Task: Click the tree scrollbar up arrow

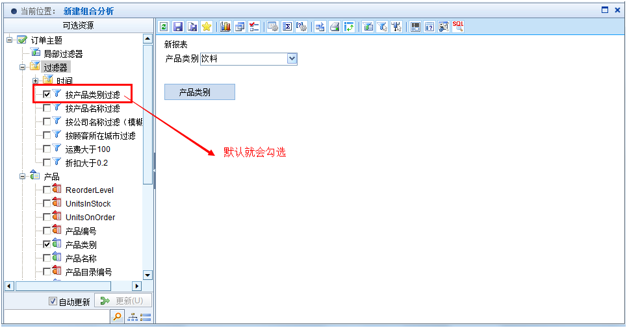Action: pos(147,39)
